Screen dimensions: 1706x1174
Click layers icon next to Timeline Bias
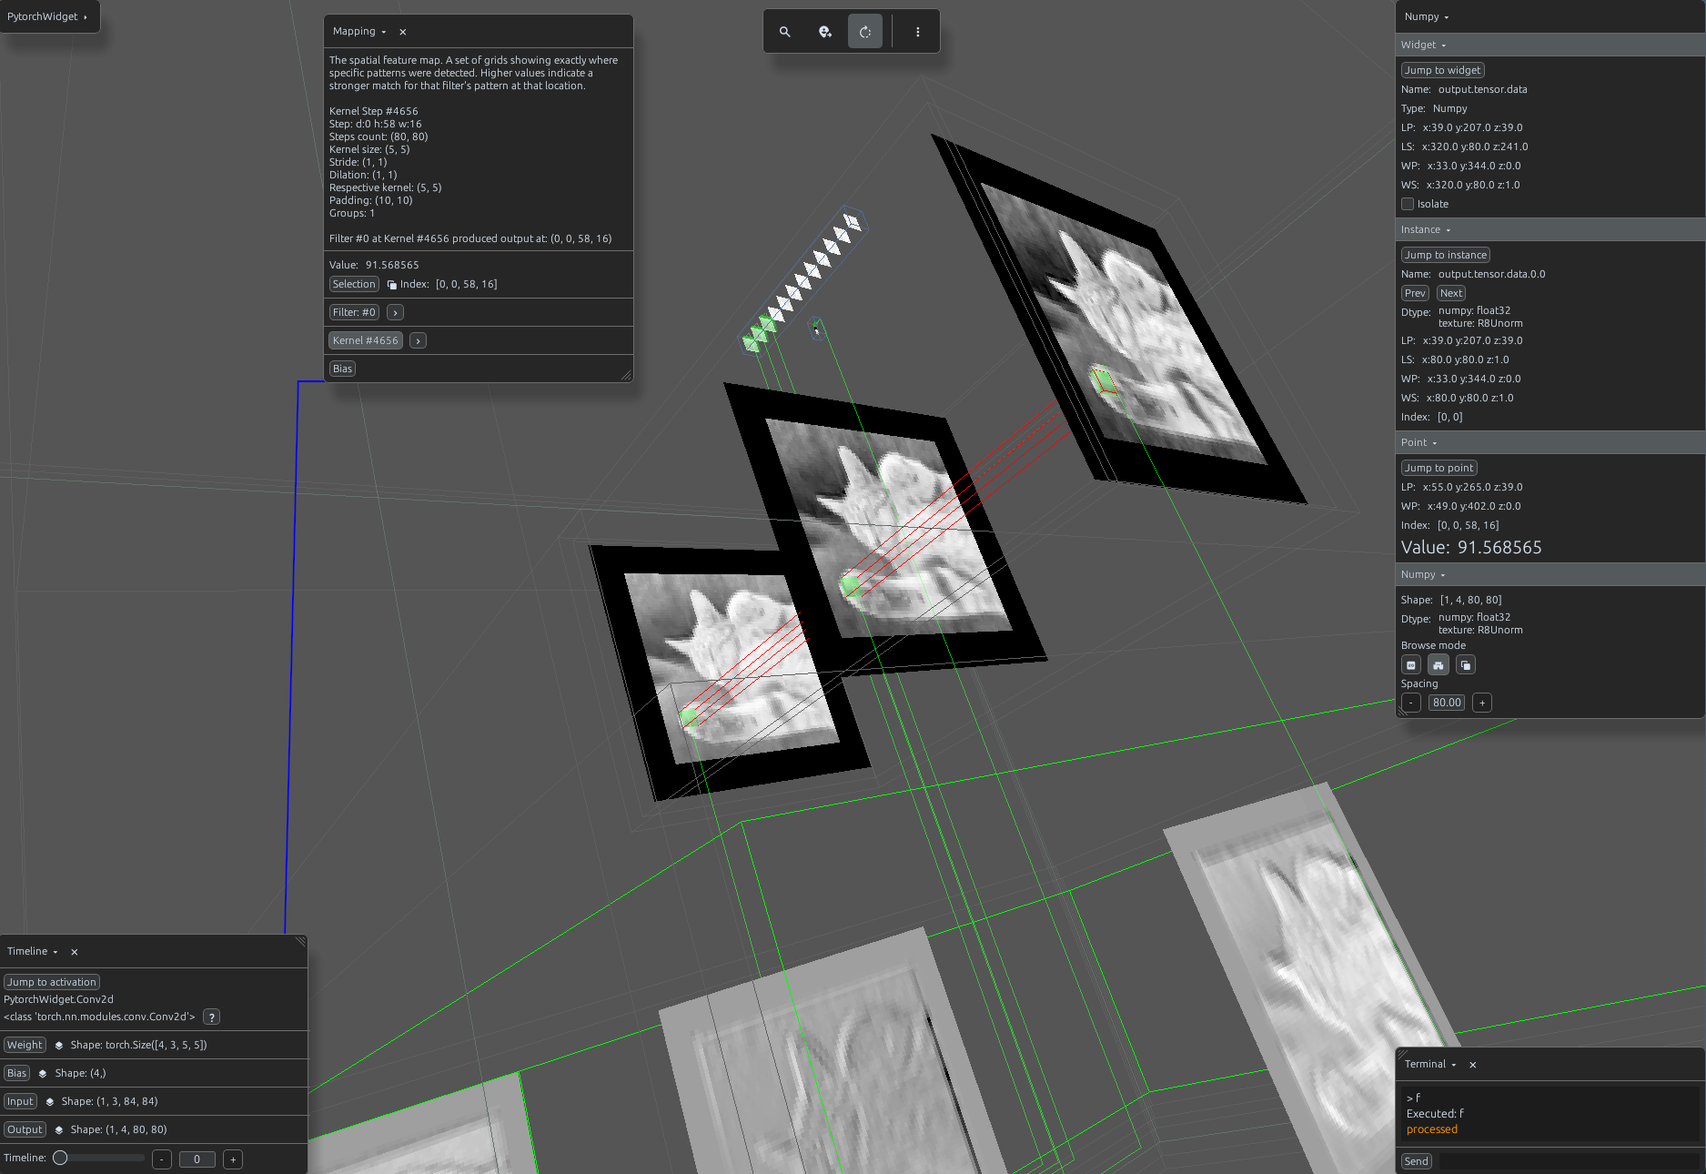click(x=43, y=1074)
